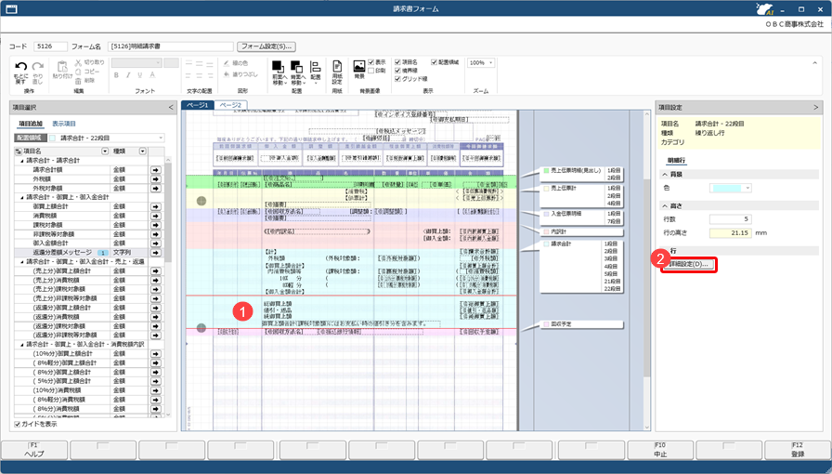832x474 pixels.
Task: Toggle underline font formatting
Action: (140, 75)
